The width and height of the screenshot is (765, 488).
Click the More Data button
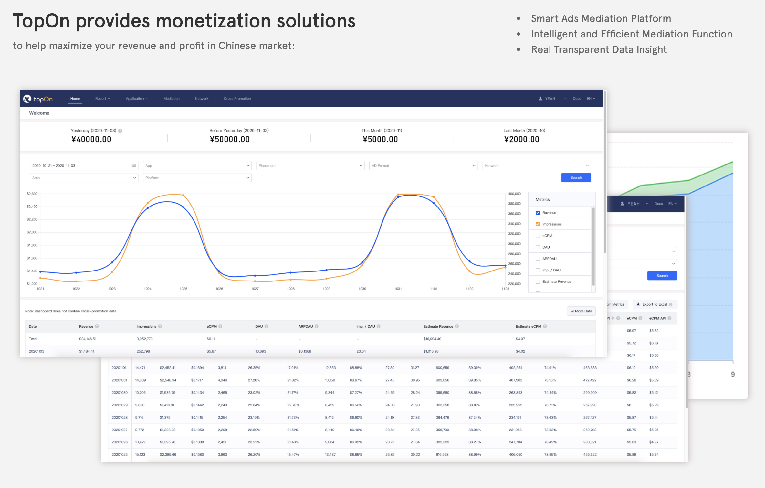coord(581,311)
